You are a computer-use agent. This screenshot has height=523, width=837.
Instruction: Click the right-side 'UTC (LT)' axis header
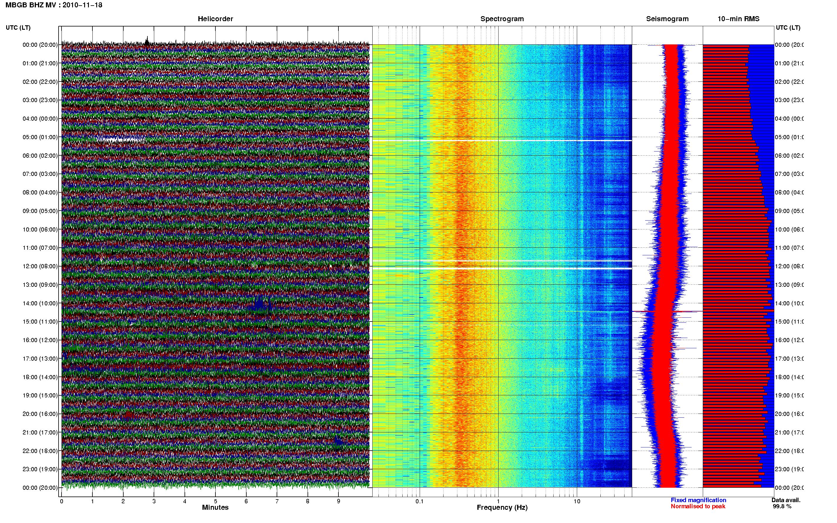tap(788, 28)
